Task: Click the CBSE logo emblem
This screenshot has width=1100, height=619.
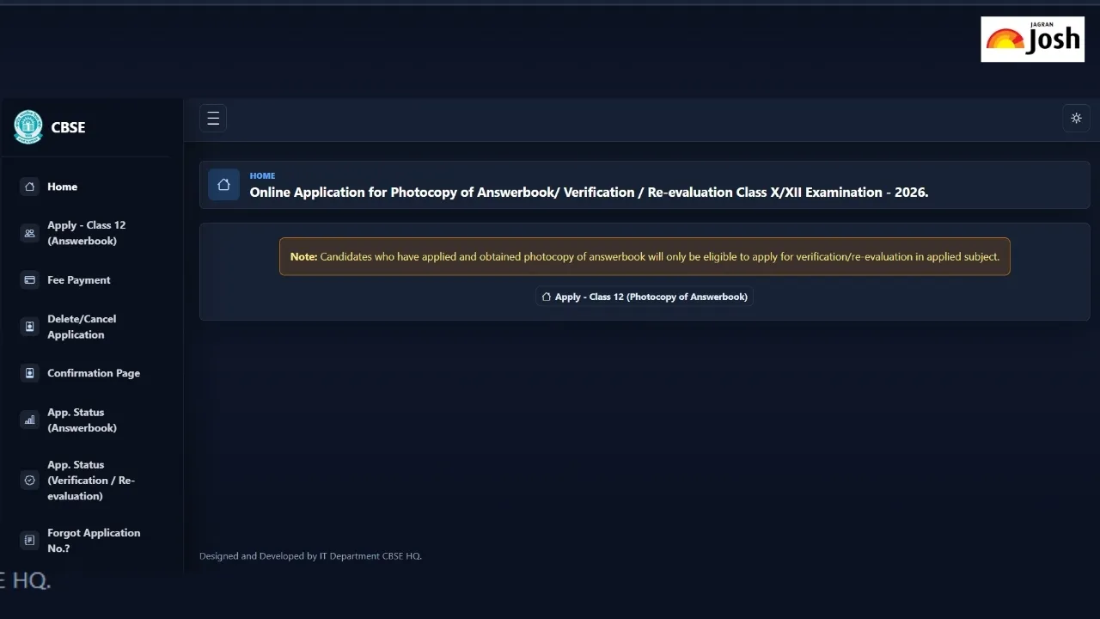Action: 28,127
